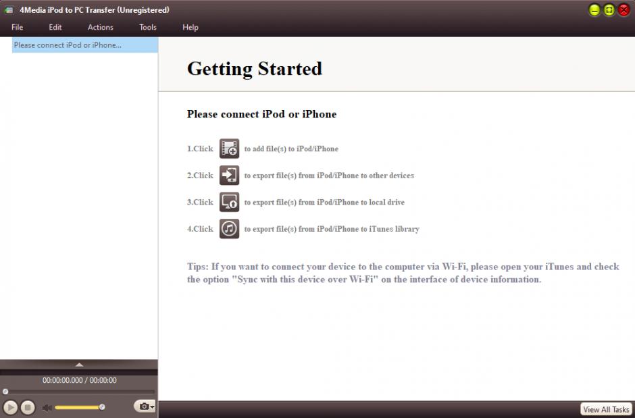The height and width of the screenshot is (418, 635).
Task: Click the 00:00:00.000 / 00:00:00 time display
Action: pos(80,380)
